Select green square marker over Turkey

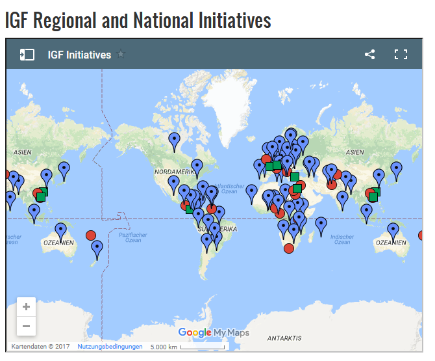point(294,176)
